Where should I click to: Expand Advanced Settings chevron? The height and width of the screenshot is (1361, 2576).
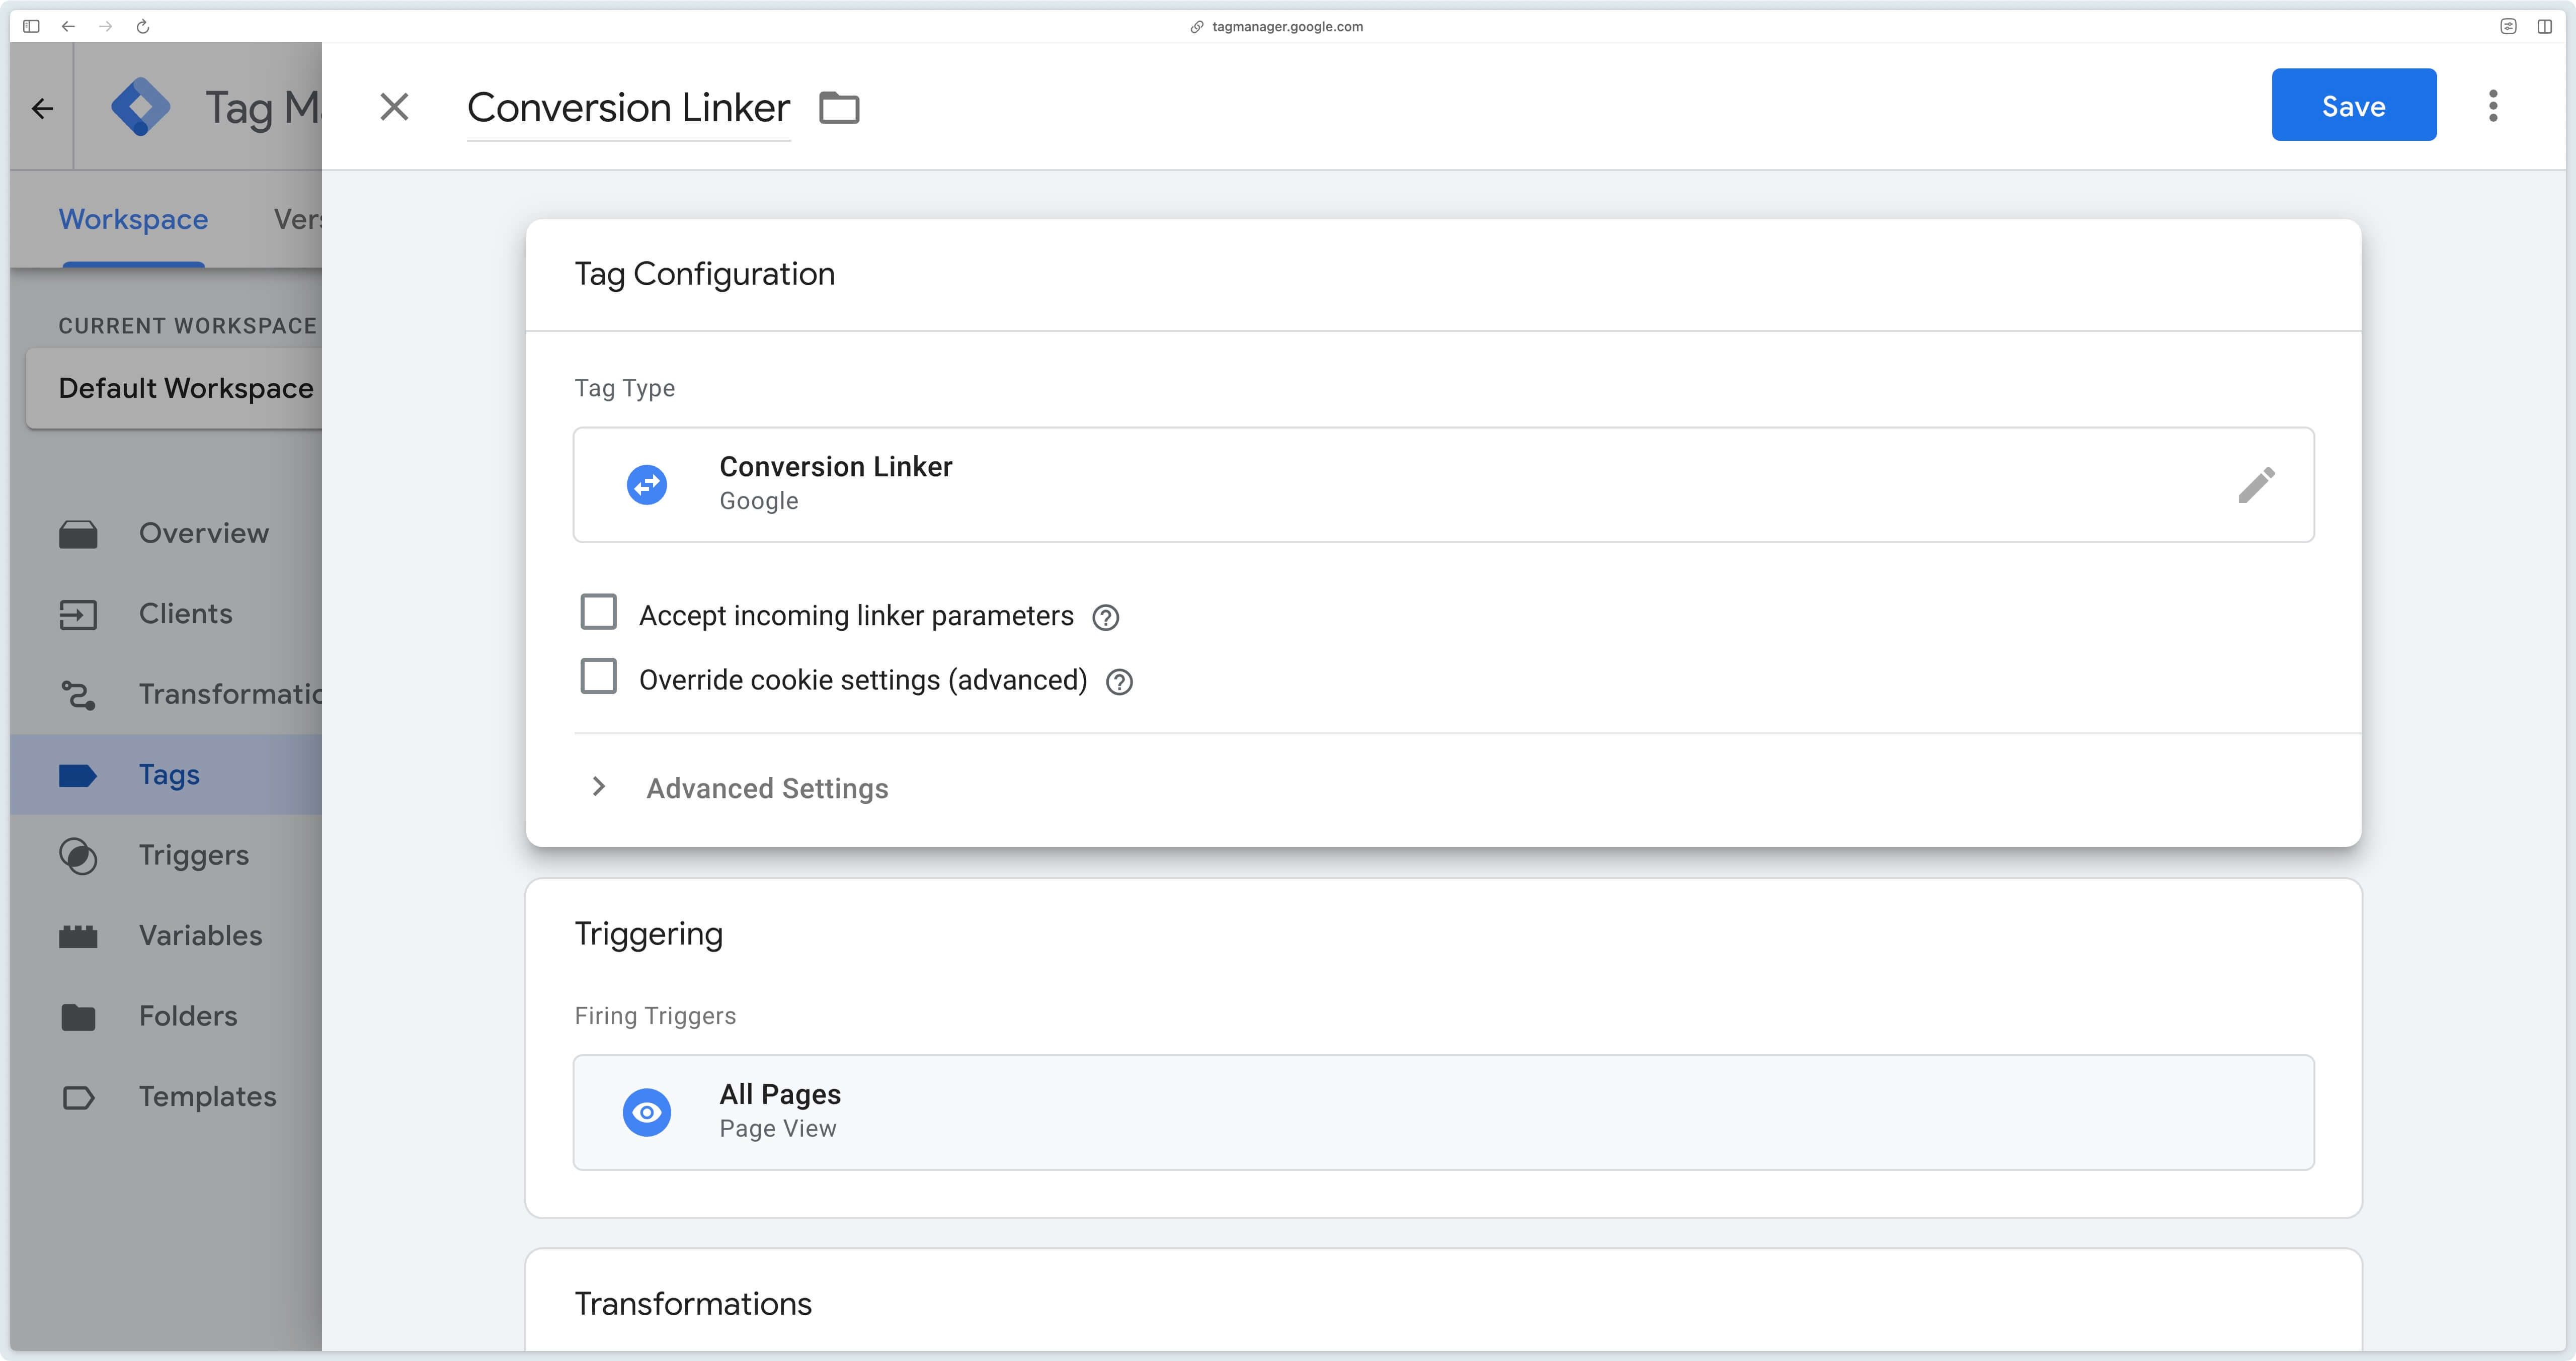(x=598, y=787)
